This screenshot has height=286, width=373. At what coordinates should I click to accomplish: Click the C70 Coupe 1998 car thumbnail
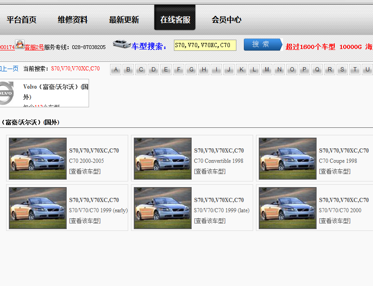point(288,159)
